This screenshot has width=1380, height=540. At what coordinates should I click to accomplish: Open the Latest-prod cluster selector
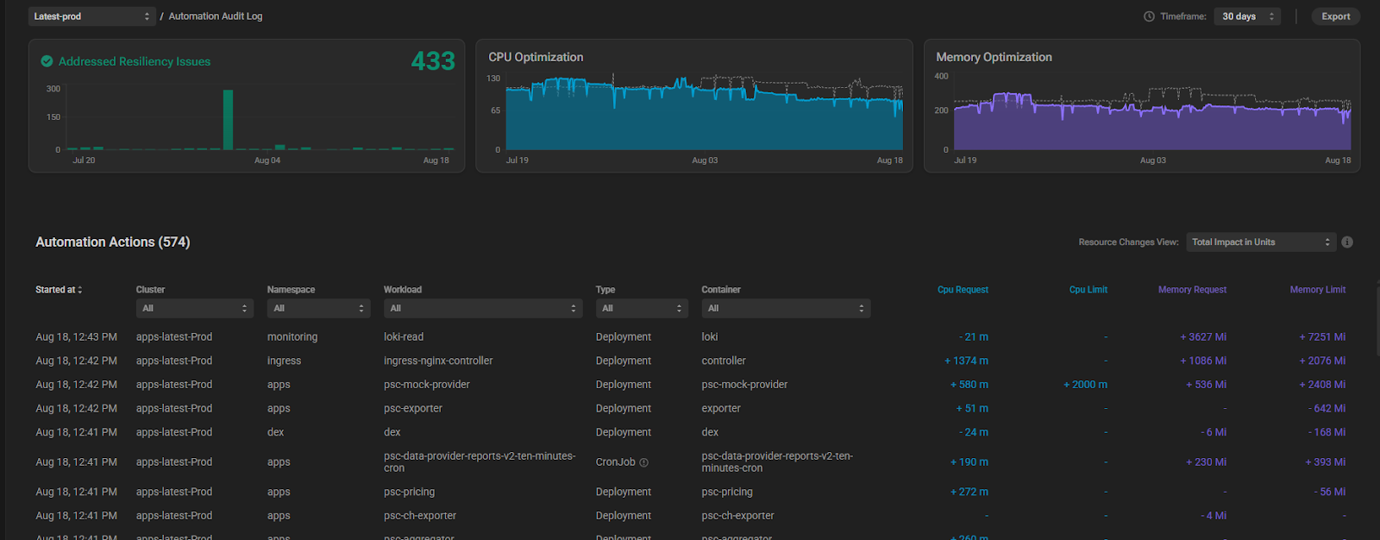pos(92,16)
